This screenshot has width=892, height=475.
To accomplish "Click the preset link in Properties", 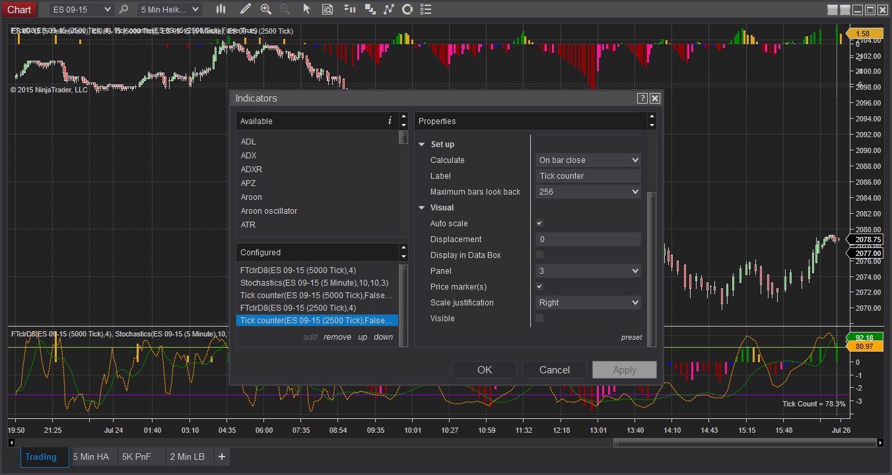I will click(632, 337).
